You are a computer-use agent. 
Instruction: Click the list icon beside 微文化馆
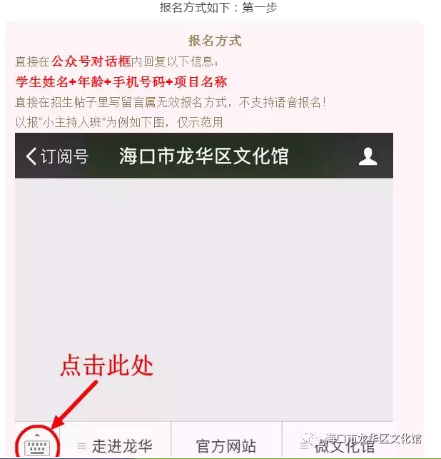click(304, 446)
